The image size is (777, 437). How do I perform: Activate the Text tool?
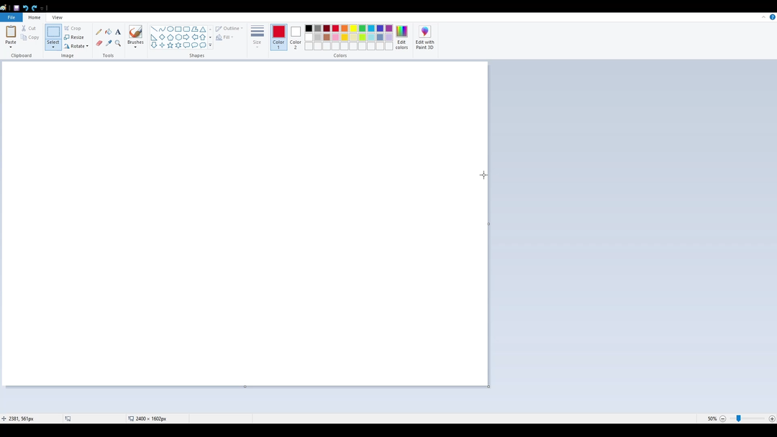click(x=118, y=32)
